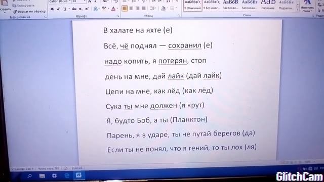This screenshot has width=324, height=182.
Task: Click the word "потерян" in document
Action: pyautogui.click(x=173, y=61)
